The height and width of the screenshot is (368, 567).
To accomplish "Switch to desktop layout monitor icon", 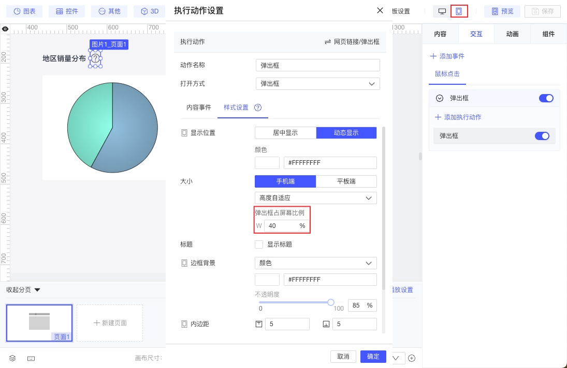I will 442,11.
